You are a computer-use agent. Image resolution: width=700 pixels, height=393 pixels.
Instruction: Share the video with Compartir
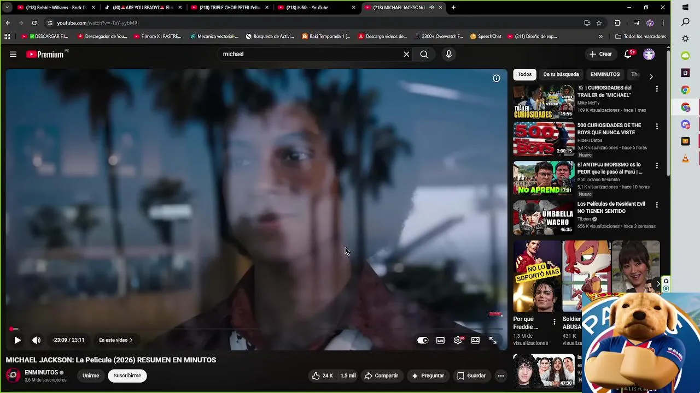tap(381, 376)
